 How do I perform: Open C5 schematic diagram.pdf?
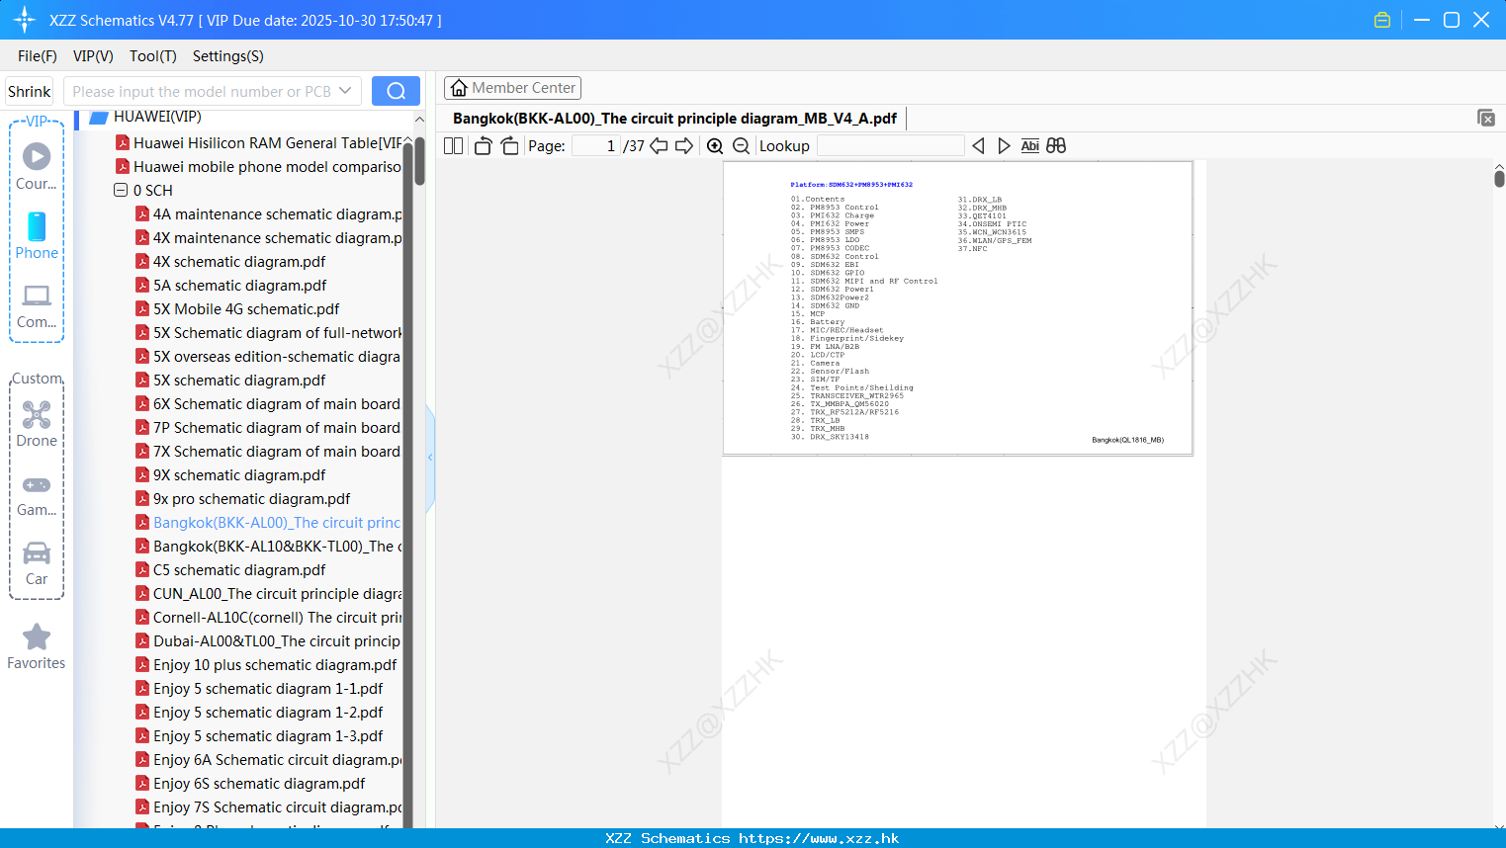tap(239, 570)
